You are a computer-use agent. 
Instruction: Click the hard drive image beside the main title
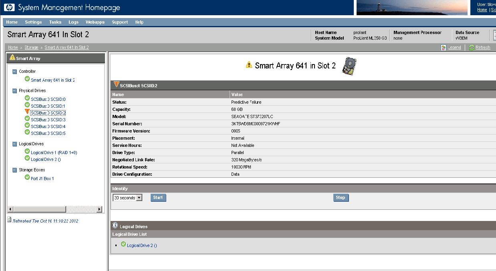[349, 66]
